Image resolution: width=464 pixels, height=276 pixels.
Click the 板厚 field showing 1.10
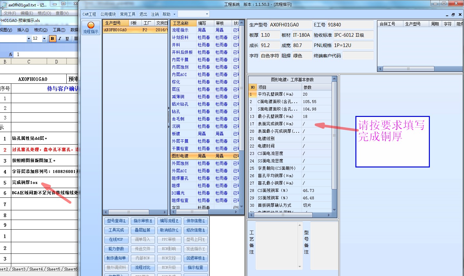(x=269, y=35)
